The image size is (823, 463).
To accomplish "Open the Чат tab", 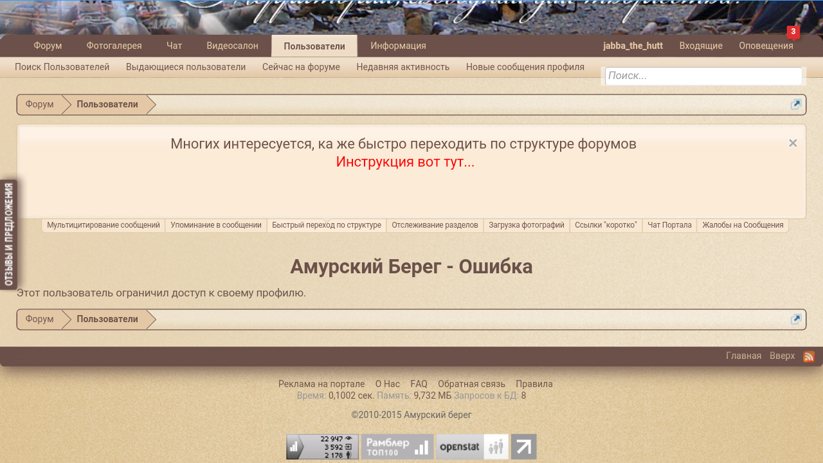I will (x=174, y=46).
